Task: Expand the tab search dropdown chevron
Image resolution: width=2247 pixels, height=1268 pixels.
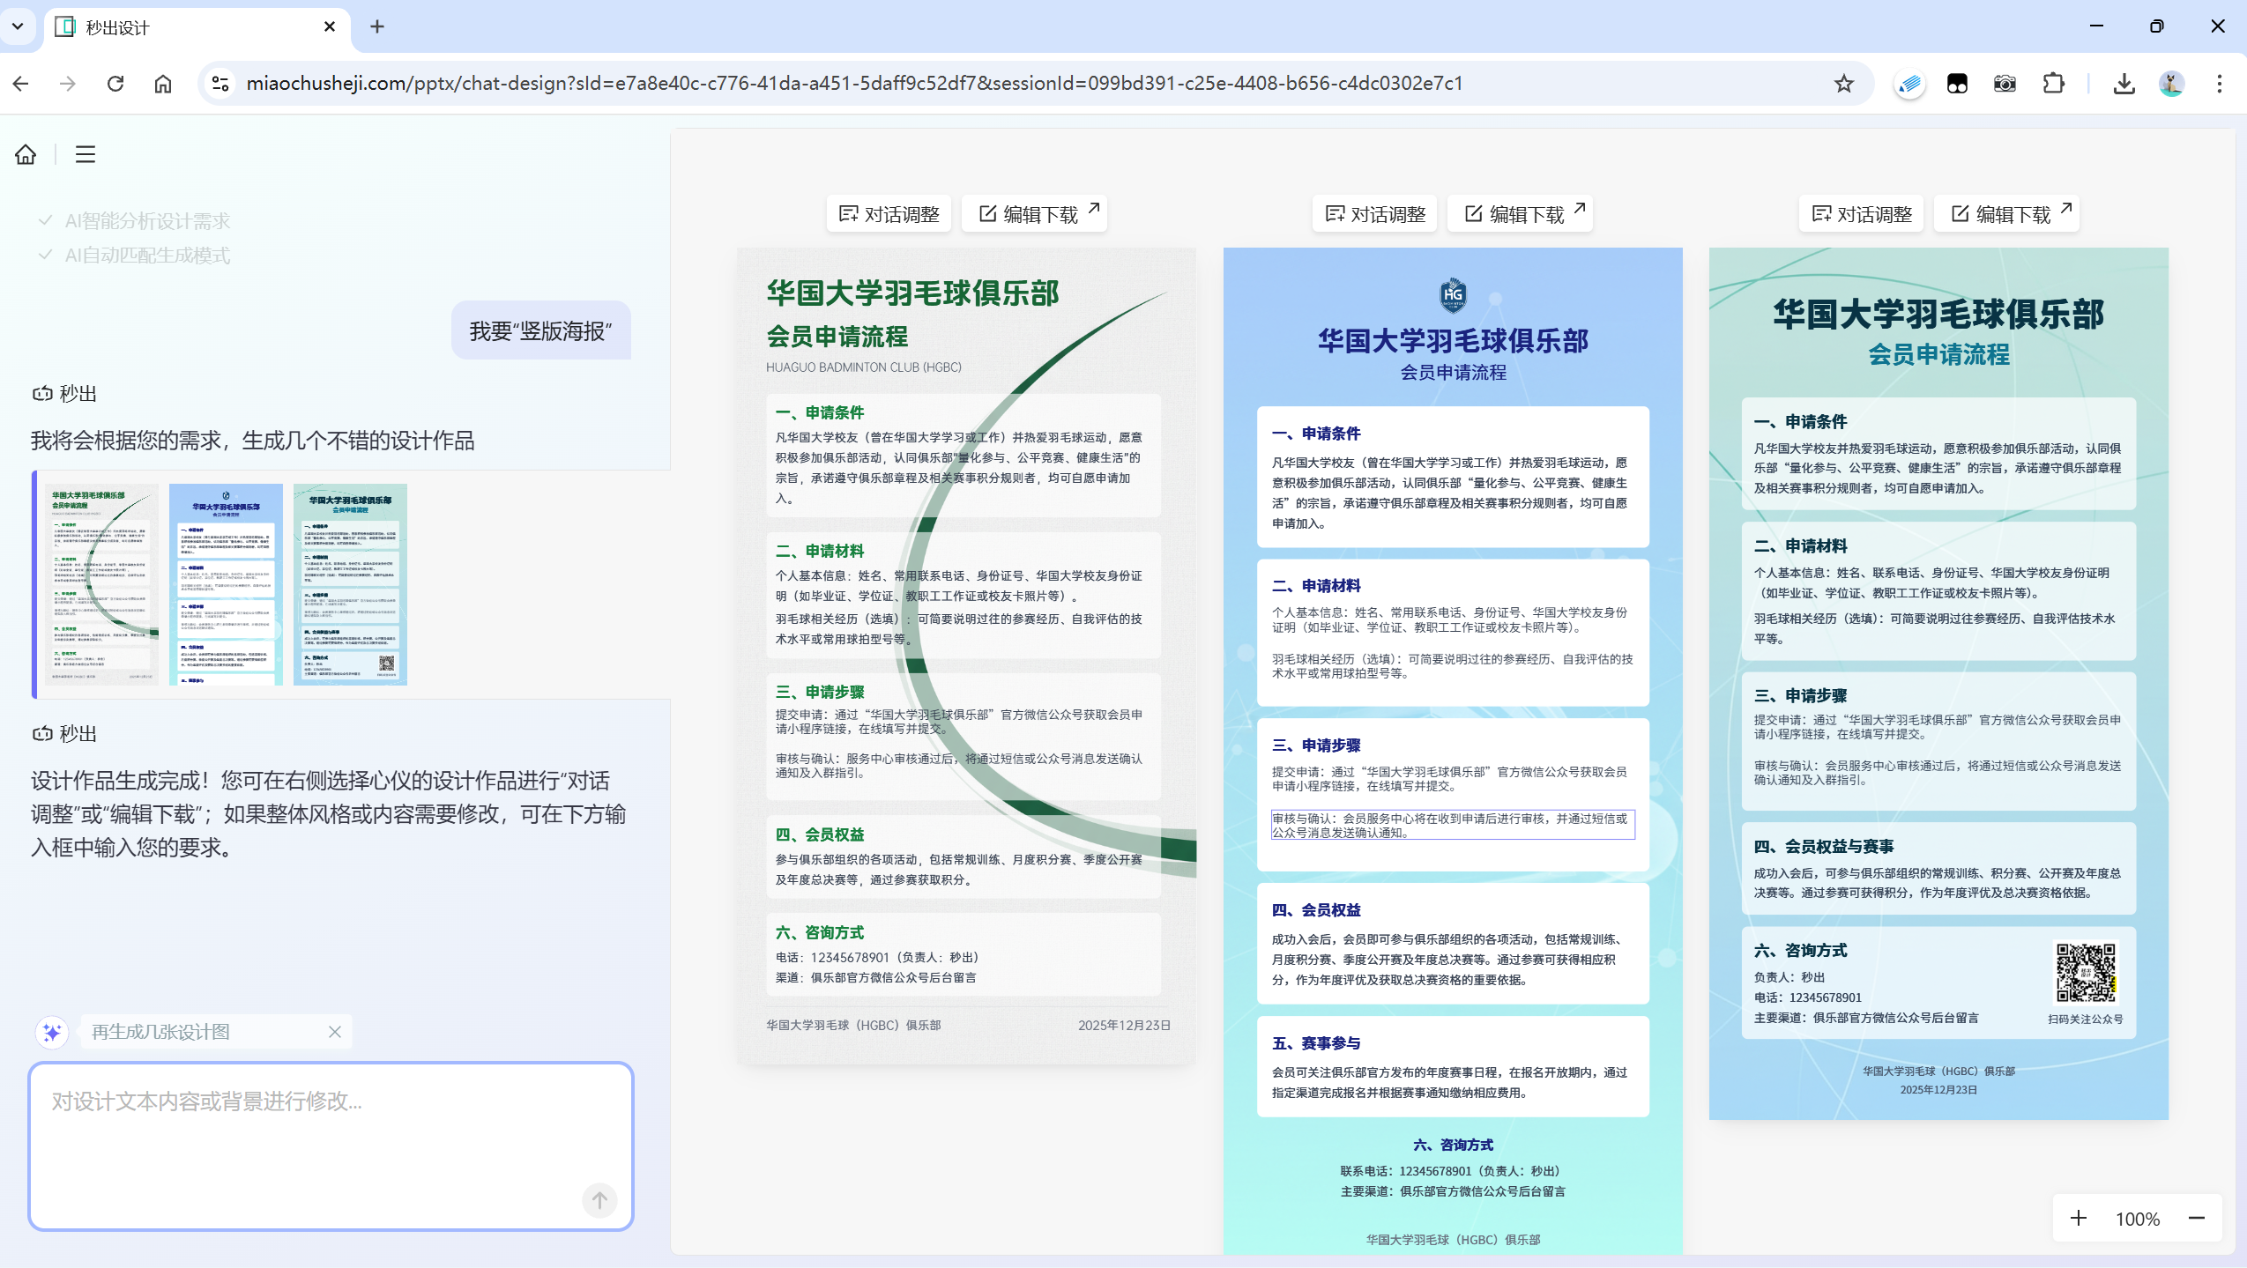Action: point(18,26)
